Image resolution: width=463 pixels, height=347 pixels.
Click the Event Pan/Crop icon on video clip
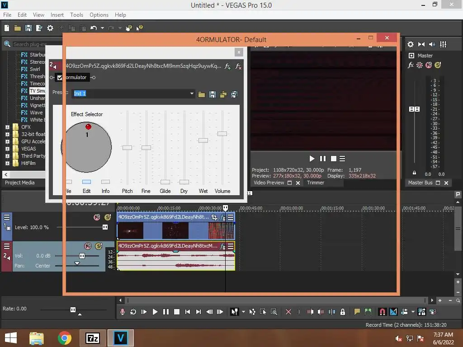coord(214,217)
